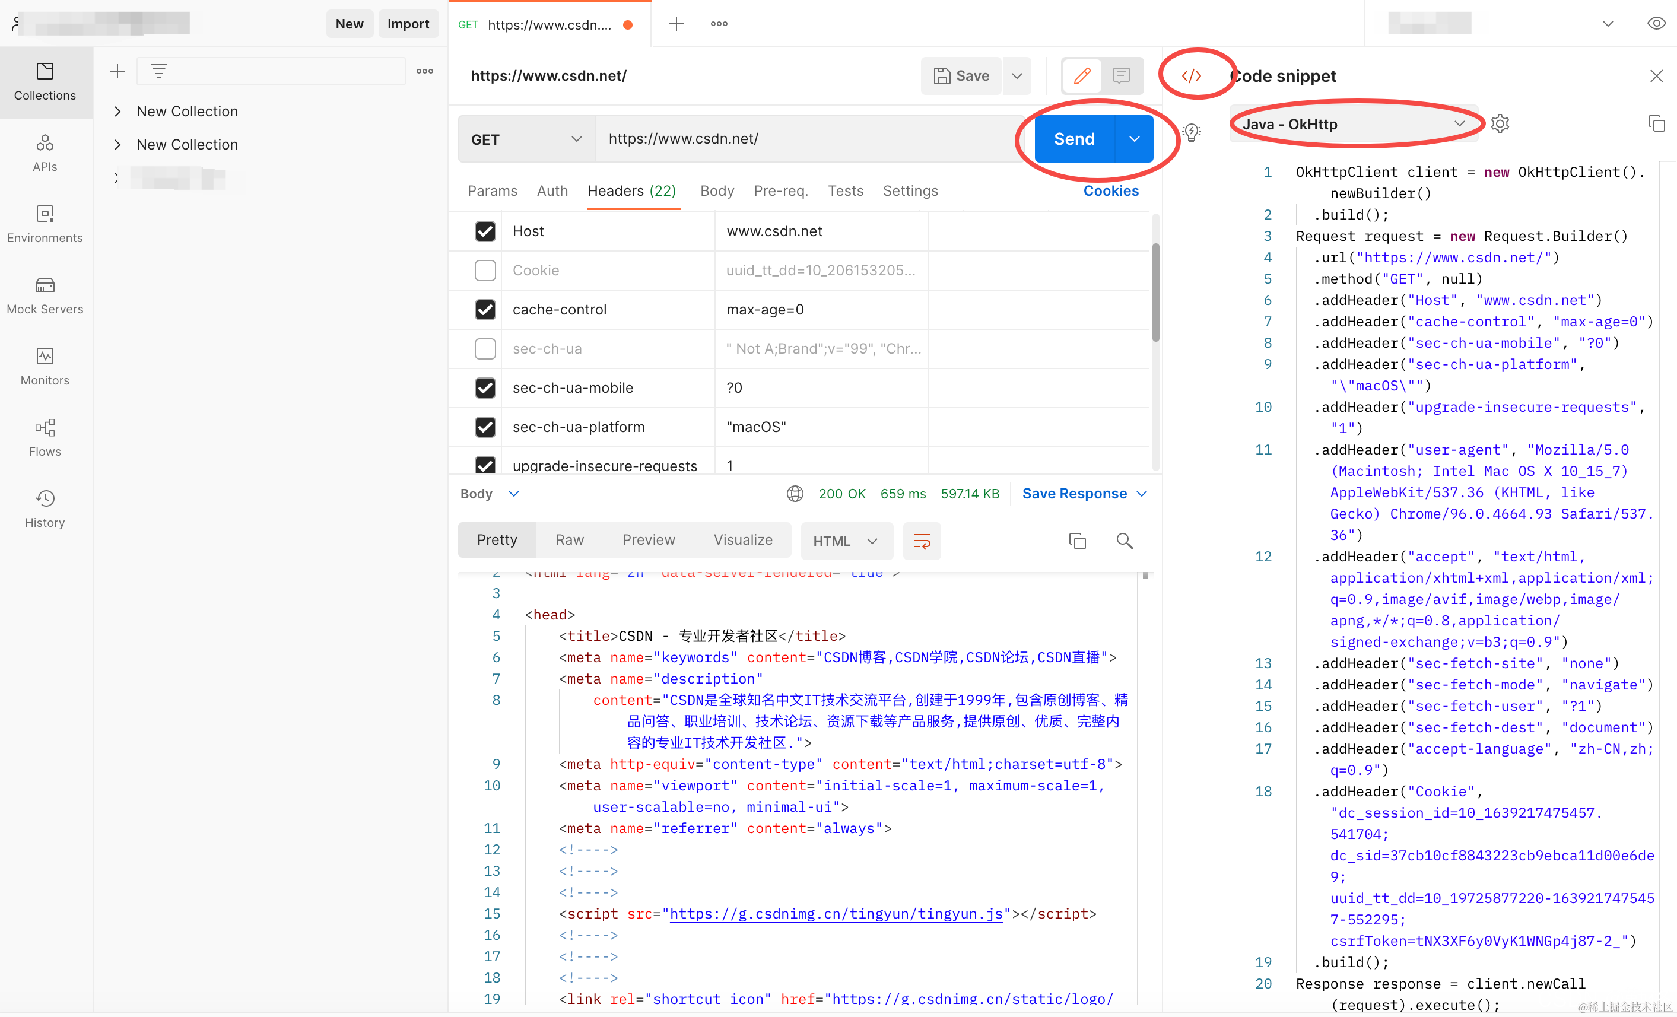Copy the code snippet to clipboard
This screenshot has height=1017, width=1677.
pyautogui.click(x=1656, y=124)
